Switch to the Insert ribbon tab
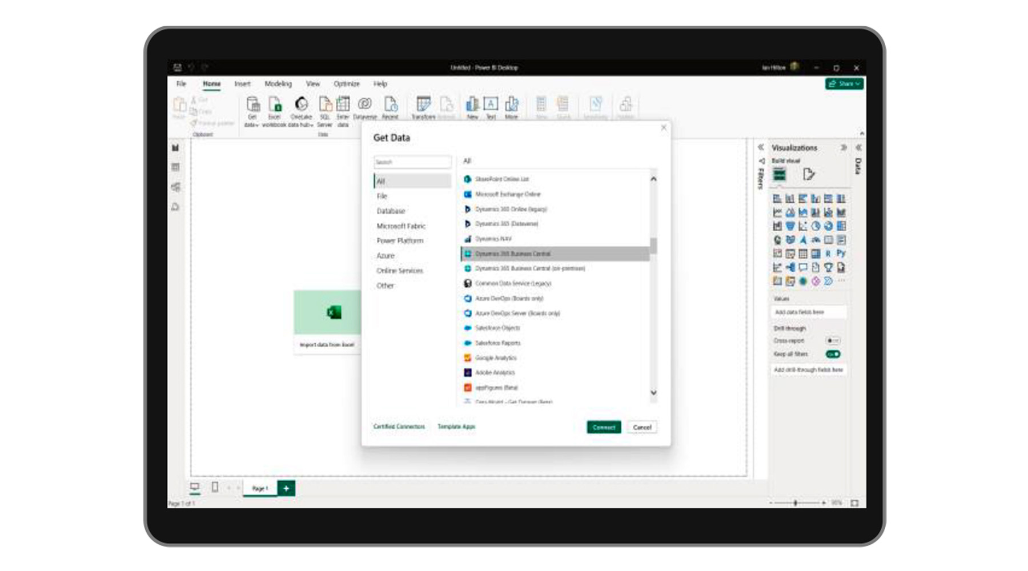Screen dimensions: 1028x571 click(x=242, y=83)
